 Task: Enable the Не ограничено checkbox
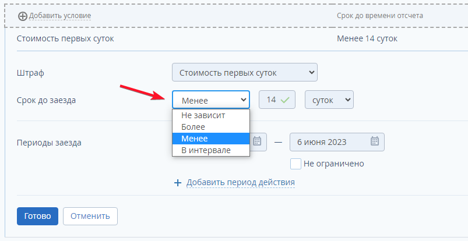tap(295, 164)
